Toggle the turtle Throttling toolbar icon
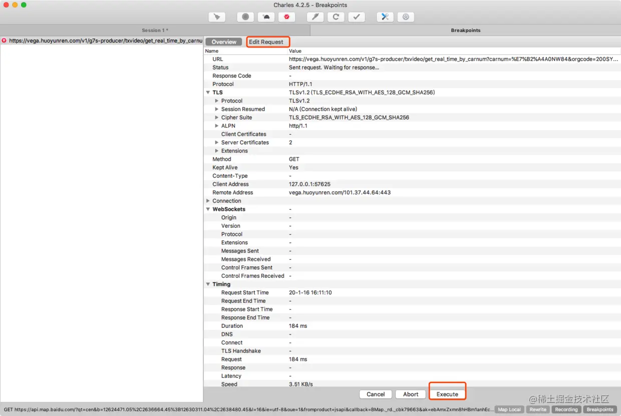Viewport: 621px width, 416px height. pyautogui.click(x=266, y=17)
